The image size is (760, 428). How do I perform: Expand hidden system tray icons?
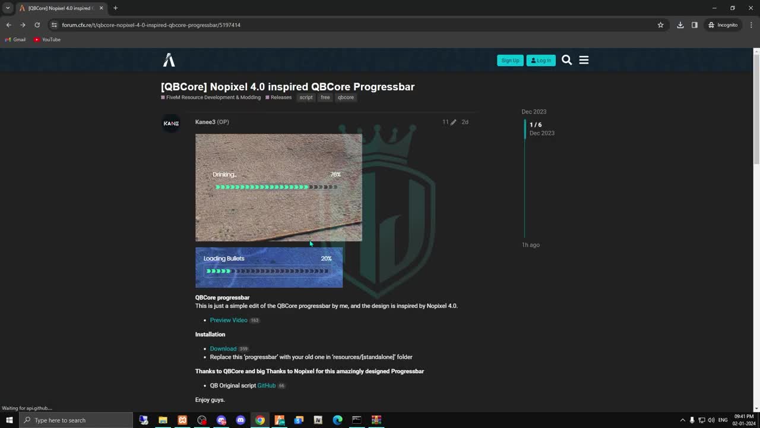pos(683,420)
